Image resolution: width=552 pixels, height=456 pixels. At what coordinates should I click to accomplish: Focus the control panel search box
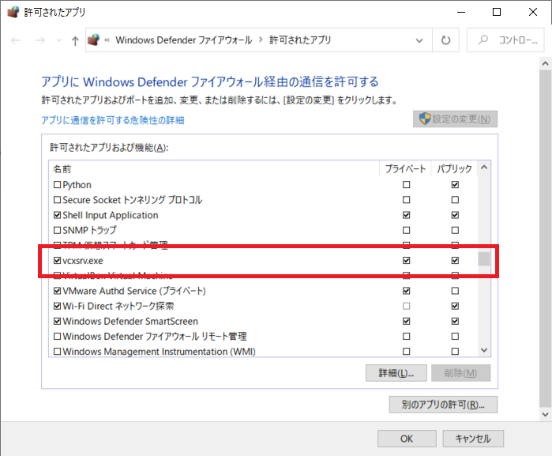tap(505, 40)
